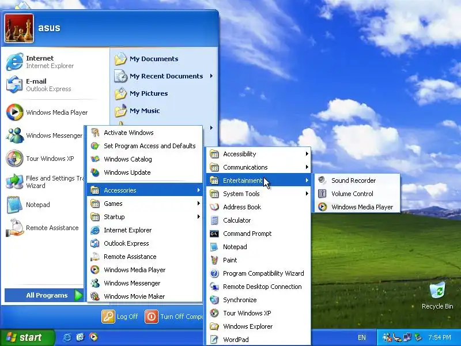Click the highlighted Entertainment folder item

[258, 180]
